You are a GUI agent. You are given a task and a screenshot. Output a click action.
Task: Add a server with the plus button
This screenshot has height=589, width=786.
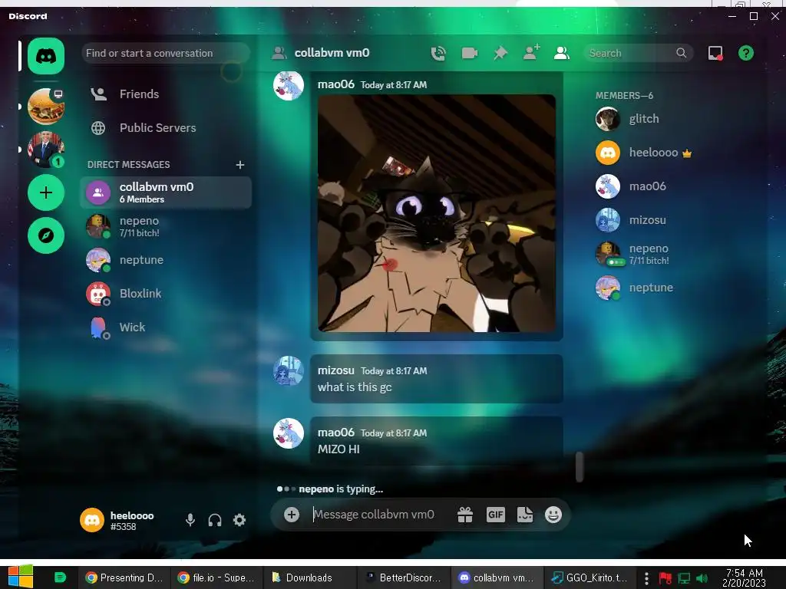tap(45, 192)
